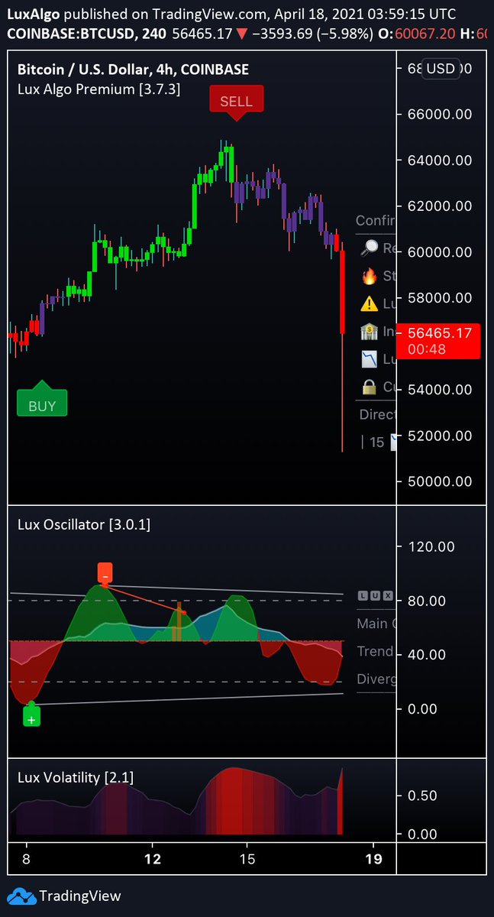
Task: Click the downtrend chart dashboard icon
Action: point(370,359)
